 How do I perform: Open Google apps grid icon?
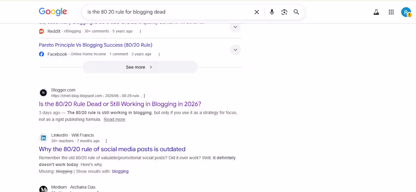pyautogui.click(x=391, y=12)
